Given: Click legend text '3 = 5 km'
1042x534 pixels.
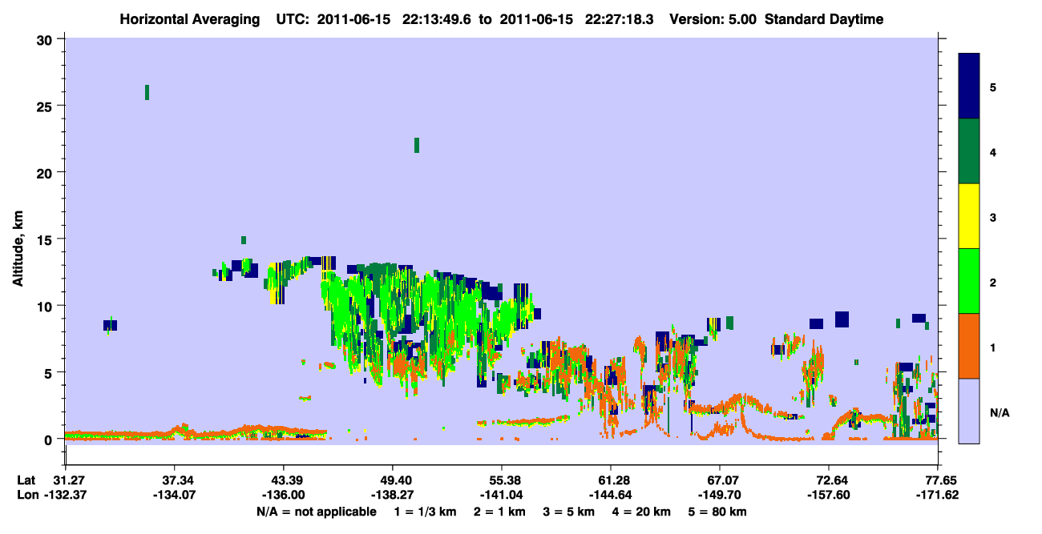Looking at the screenshot, I should (570, 512).
